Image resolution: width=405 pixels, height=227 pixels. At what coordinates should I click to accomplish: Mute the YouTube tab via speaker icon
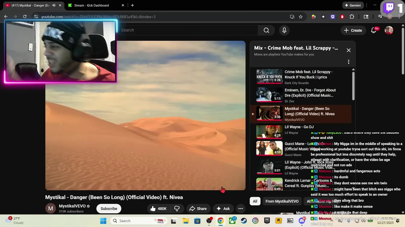[x=54, y=5]
